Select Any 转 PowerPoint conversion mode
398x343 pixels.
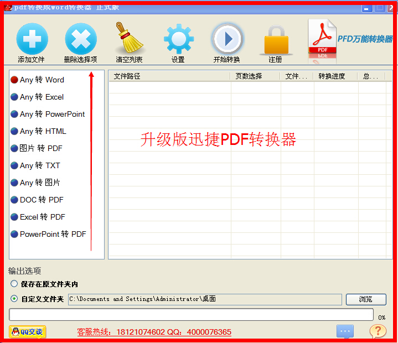tap(48, 114)
